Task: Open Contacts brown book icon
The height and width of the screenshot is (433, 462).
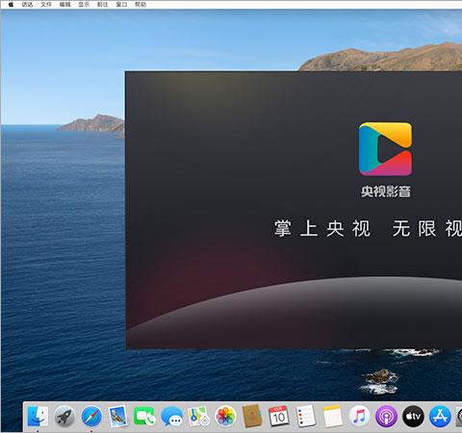Action: pyautogui.click(x=252, y=417)
